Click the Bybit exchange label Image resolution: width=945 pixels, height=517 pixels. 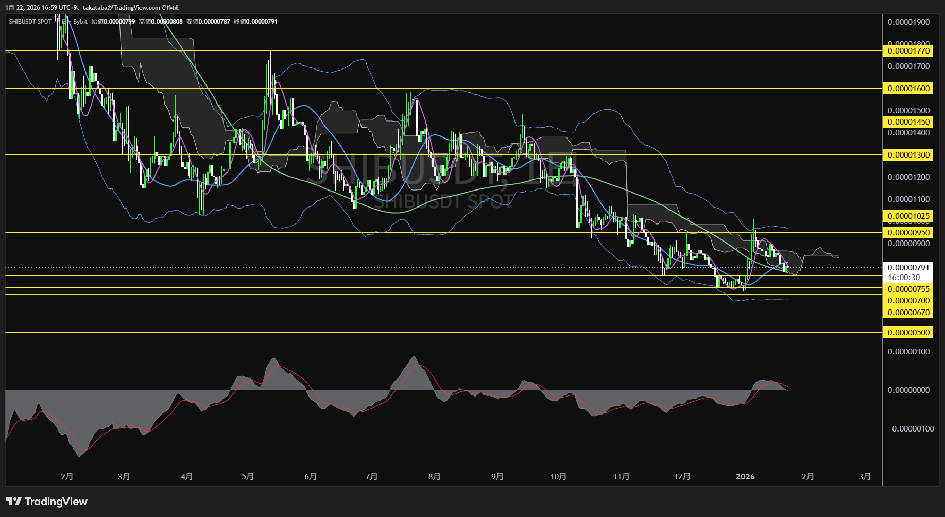[x=80, y=22]
